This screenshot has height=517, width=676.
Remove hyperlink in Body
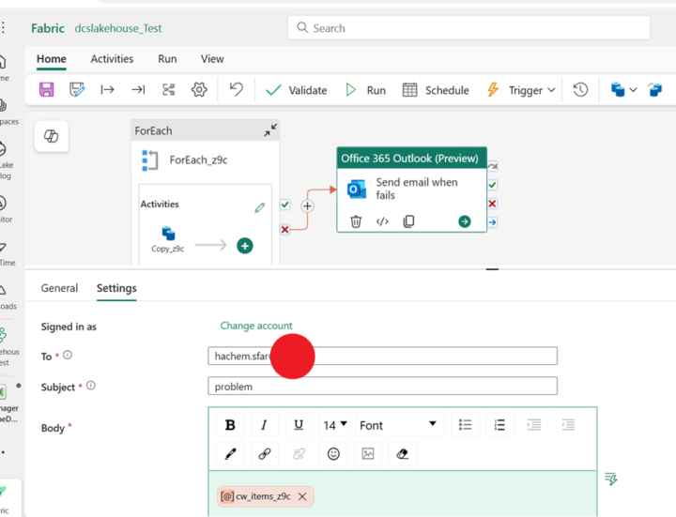[299, 454]
